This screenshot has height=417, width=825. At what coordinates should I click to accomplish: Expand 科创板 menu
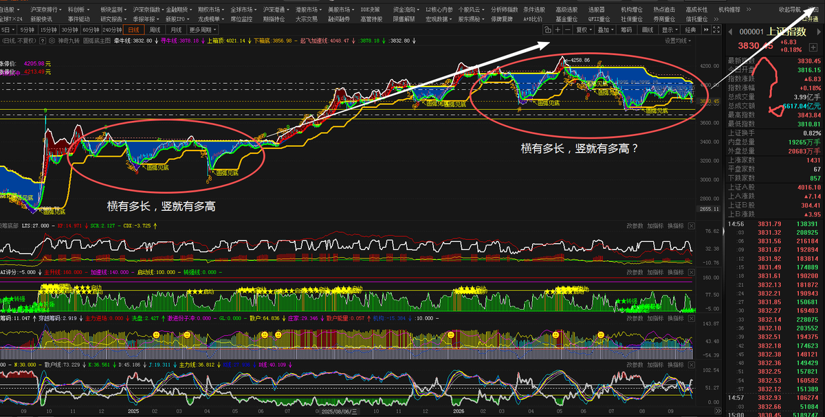coord(79,10)
